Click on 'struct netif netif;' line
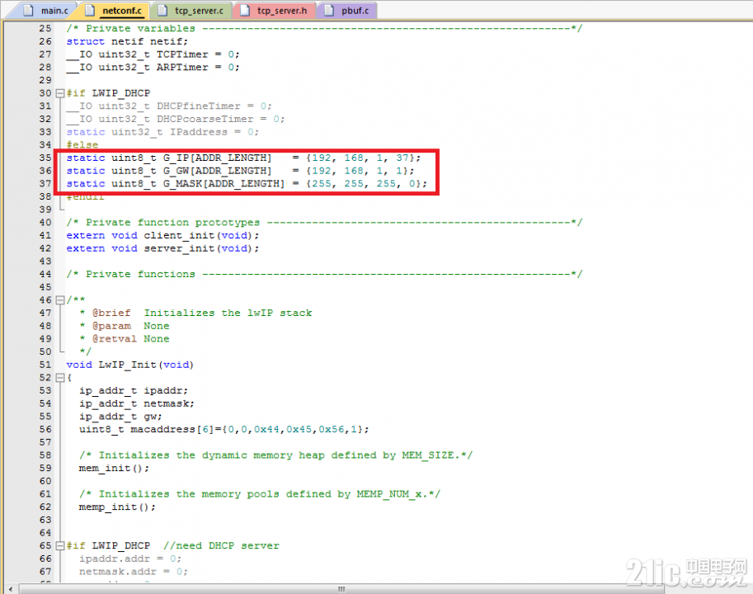753x594 pixels. [127, 42]
